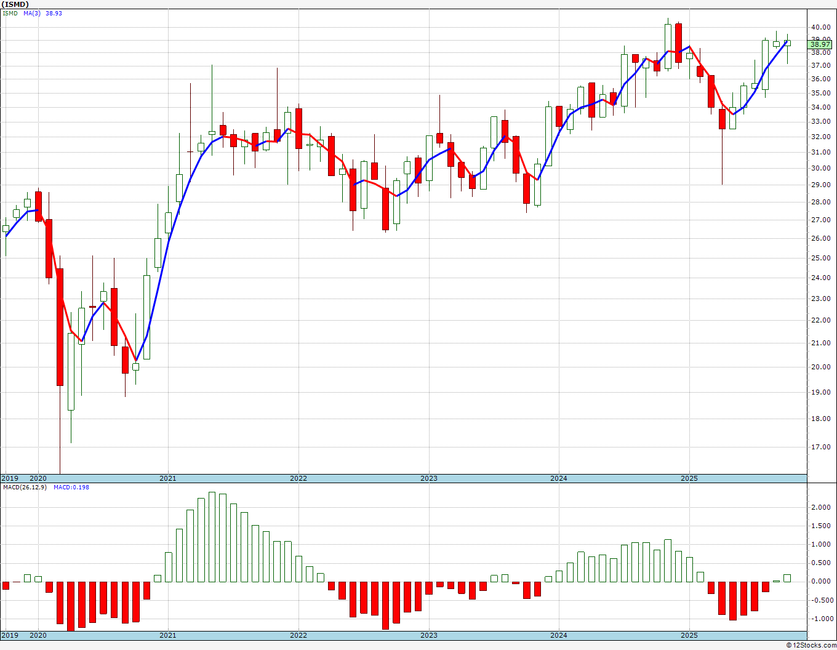Click the 1.500 MACD axis label

click(x=820, y=526)
